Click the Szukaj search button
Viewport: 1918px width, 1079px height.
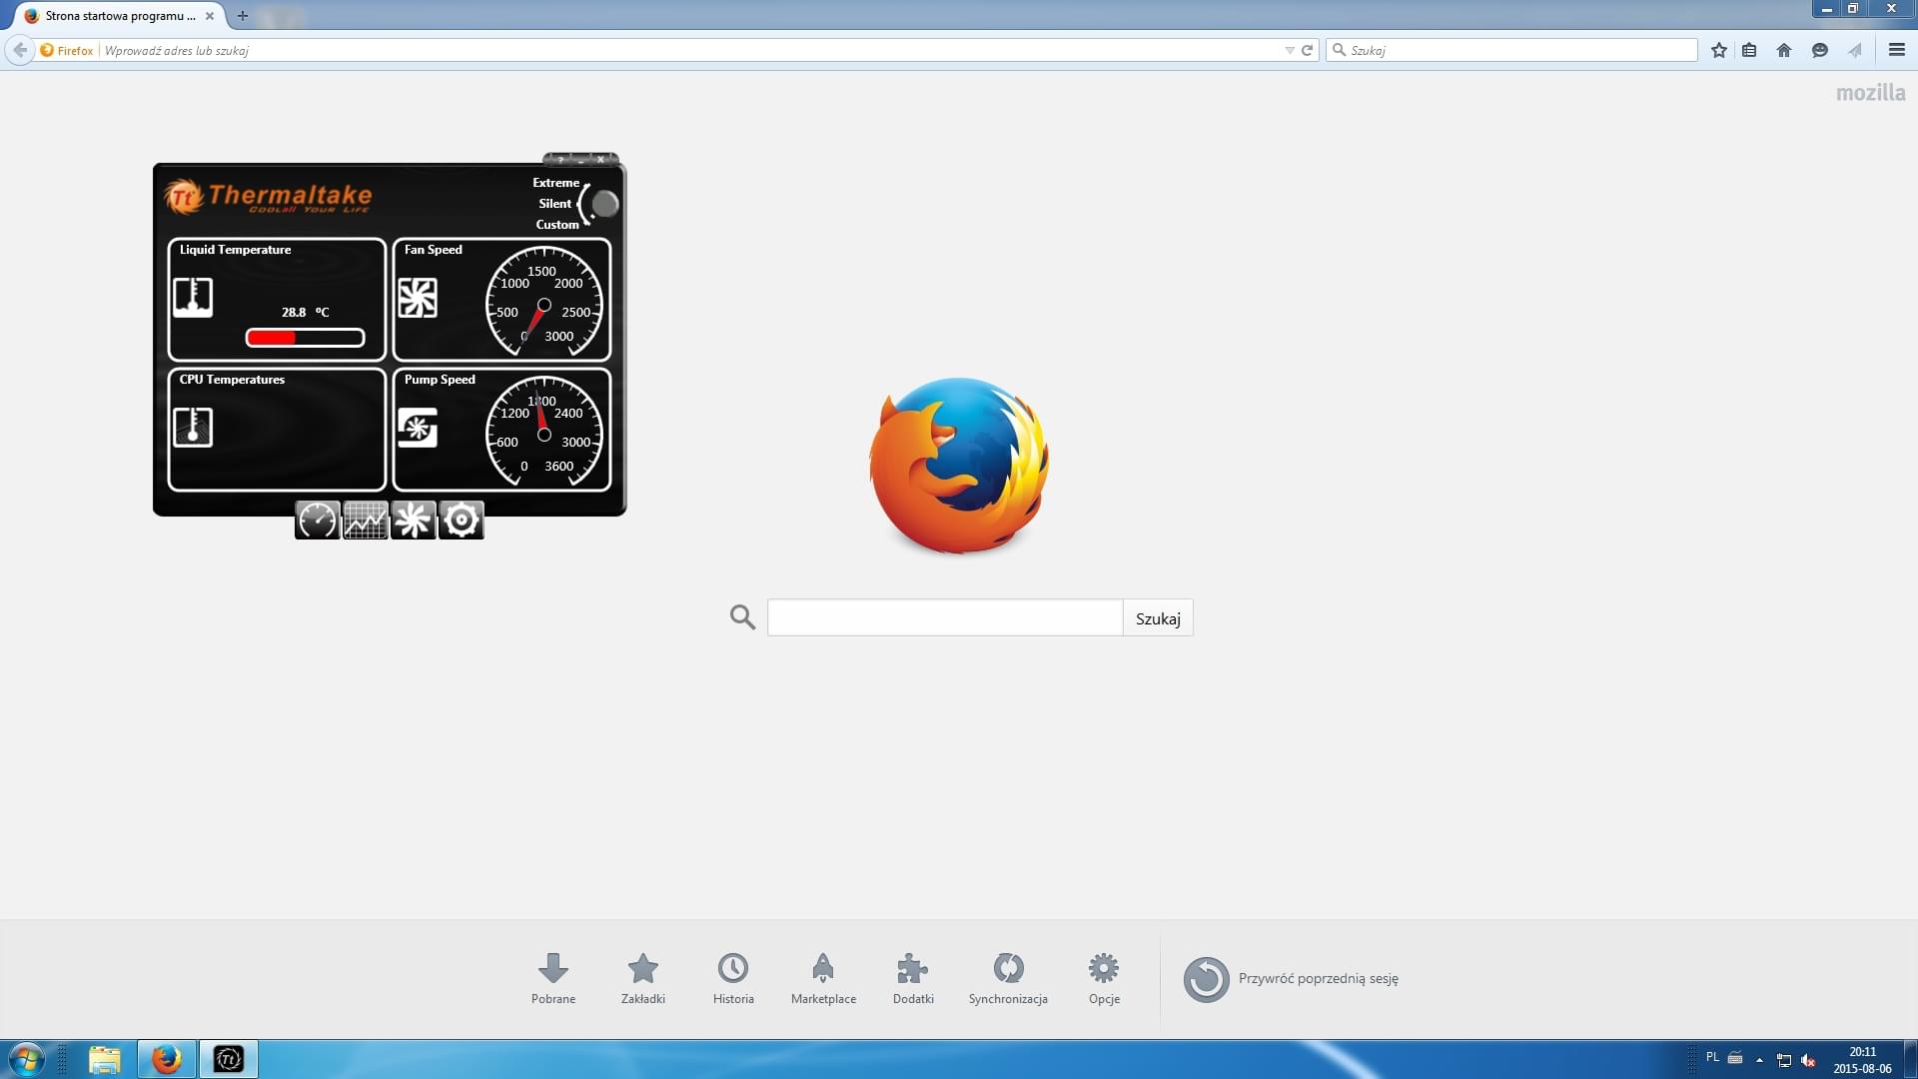pos(1158,618)
